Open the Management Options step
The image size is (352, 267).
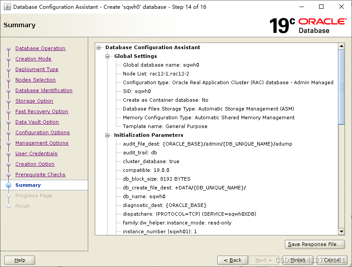(42, 143)
